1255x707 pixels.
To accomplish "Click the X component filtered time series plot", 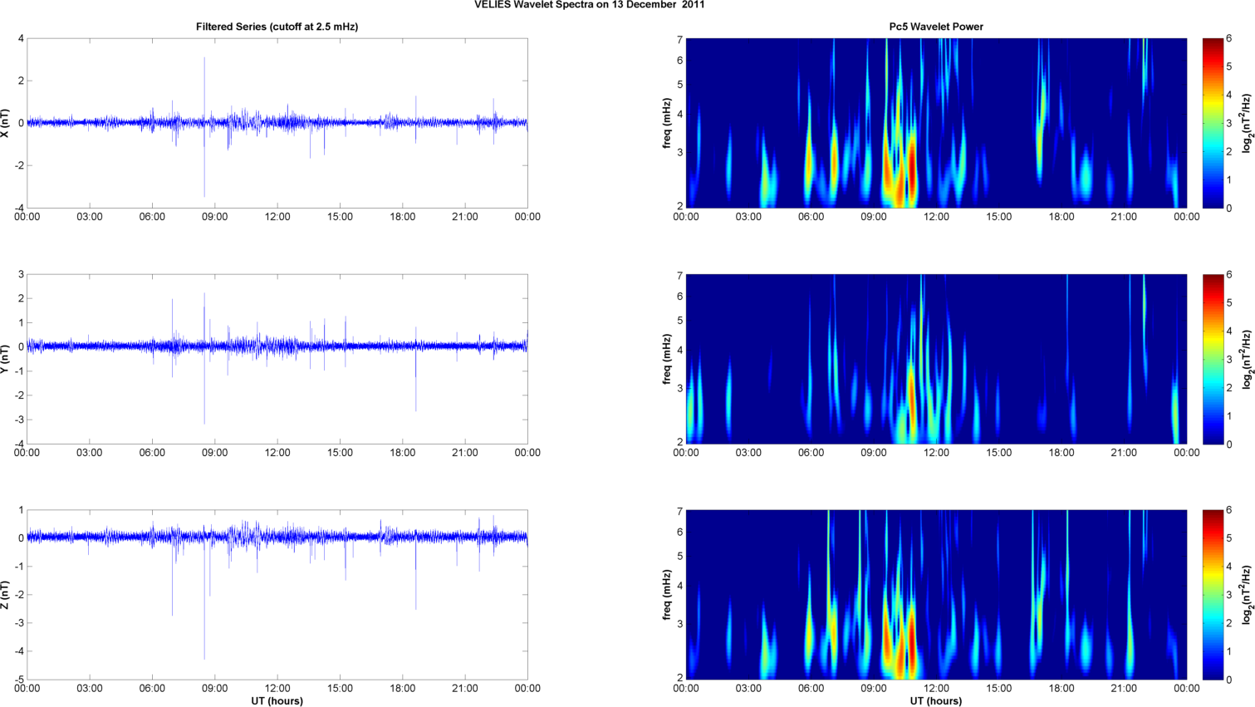I will 277,123.
